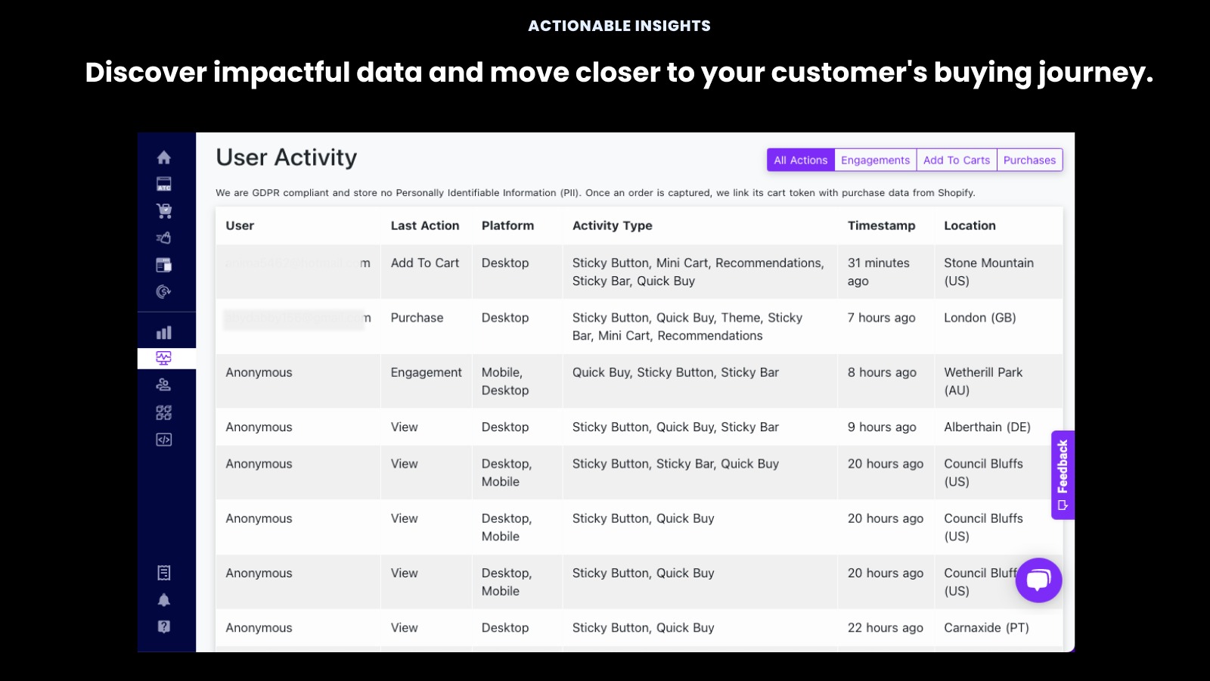Click the notifications bell icon
1210x681 pixels.
click(x=163, y=600)
